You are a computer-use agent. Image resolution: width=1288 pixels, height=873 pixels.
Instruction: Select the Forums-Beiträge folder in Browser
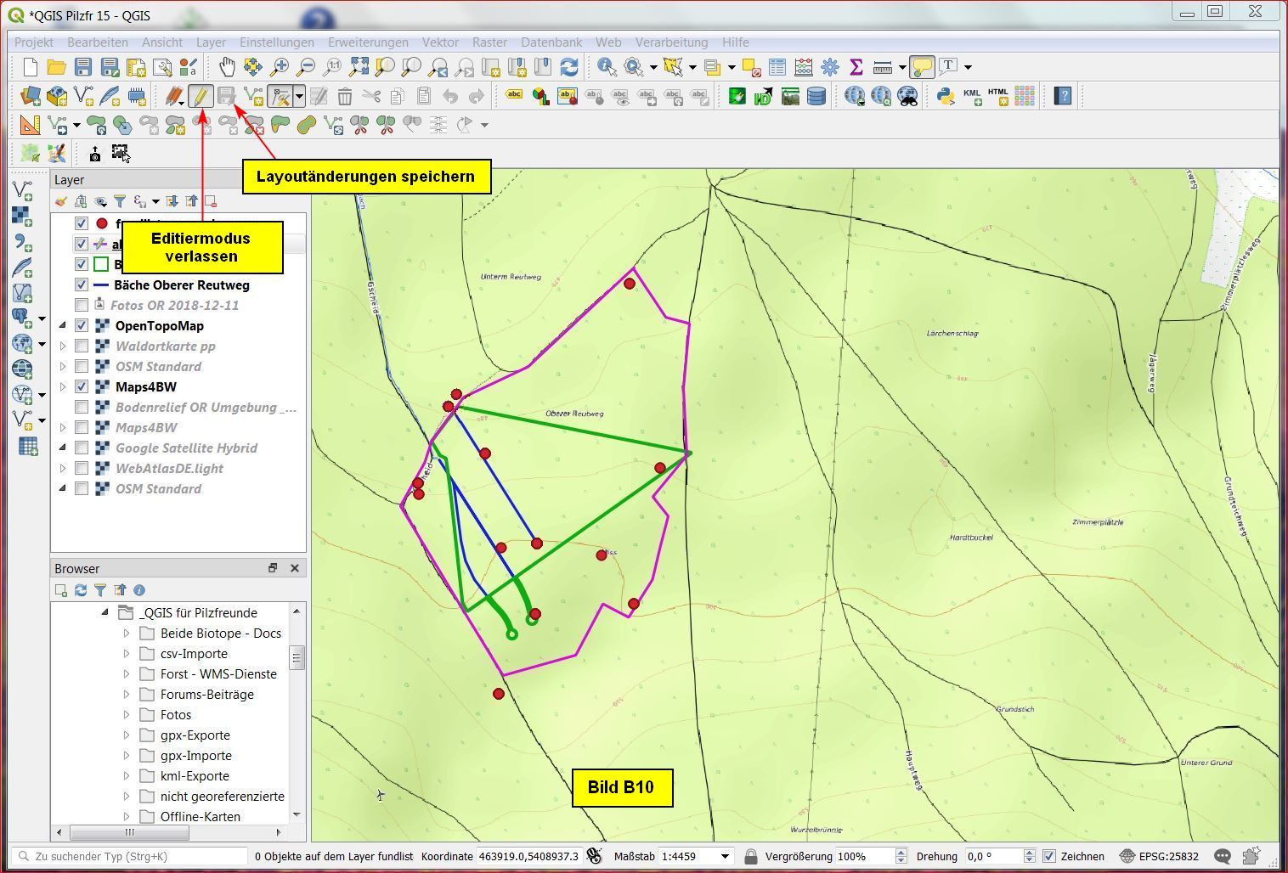coord(206,695)
